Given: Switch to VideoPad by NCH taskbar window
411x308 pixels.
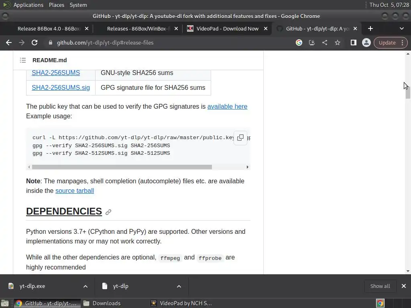Looking at the screenshot, I should 181,303.
